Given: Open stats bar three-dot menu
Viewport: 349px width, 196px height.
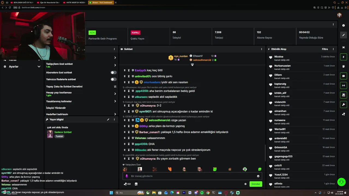Looking at the screenshot, I should coord(333,24).
